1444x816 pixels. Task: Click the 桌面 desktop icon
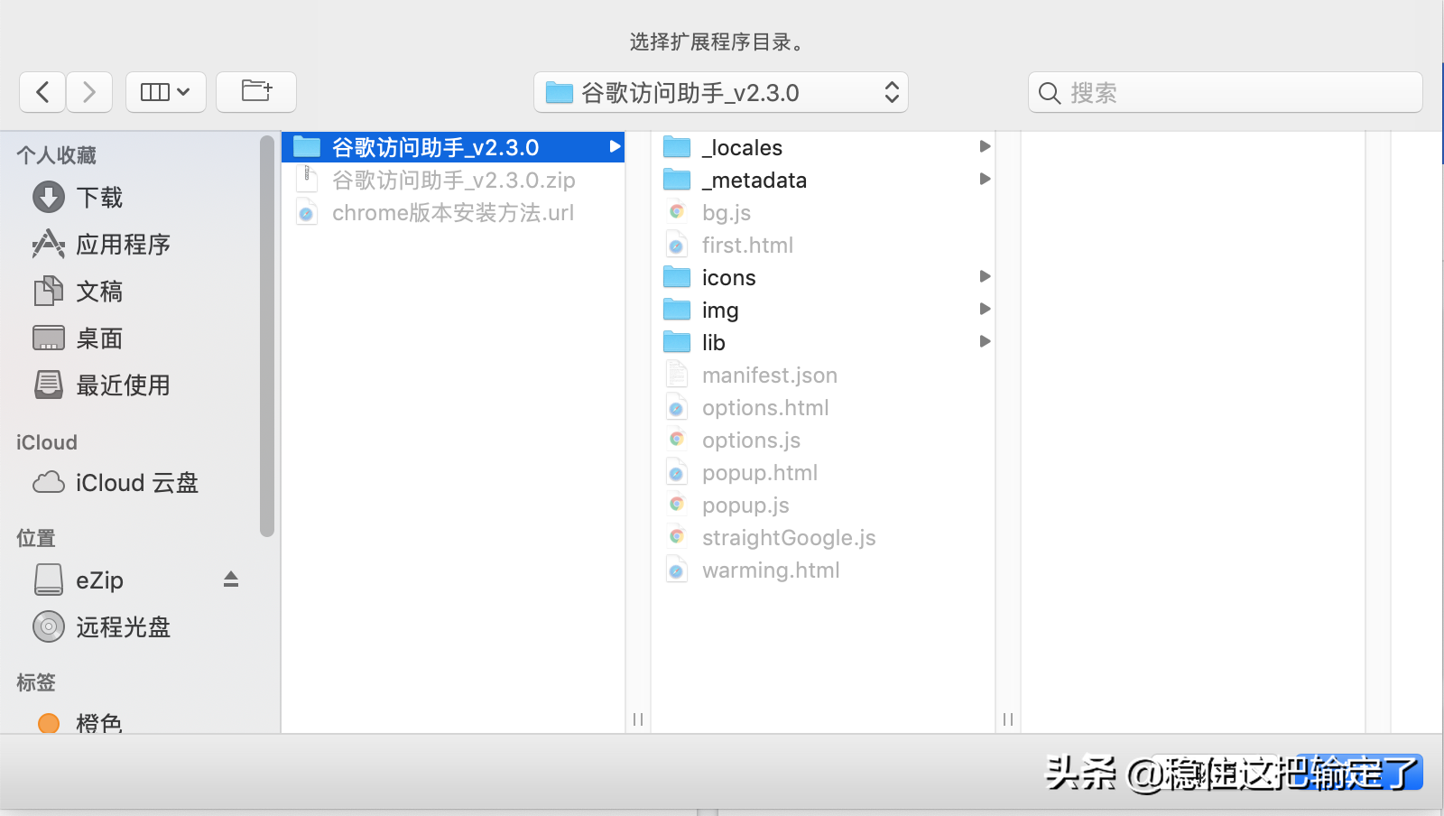pos(49,338)
